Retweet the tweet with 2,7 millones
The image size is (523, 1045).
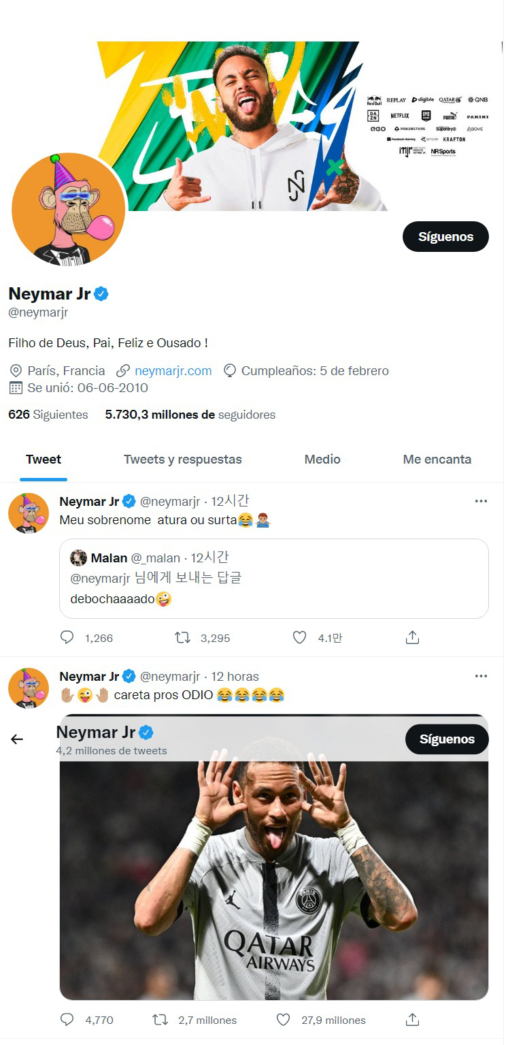pos(160,1020)
